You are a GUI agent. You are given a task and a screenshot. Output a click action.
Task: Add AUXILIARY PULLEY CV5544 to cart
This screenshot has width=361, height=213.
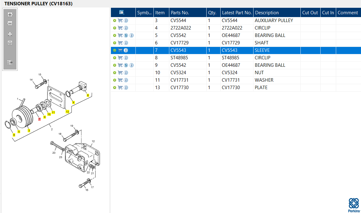pos(120,20)
